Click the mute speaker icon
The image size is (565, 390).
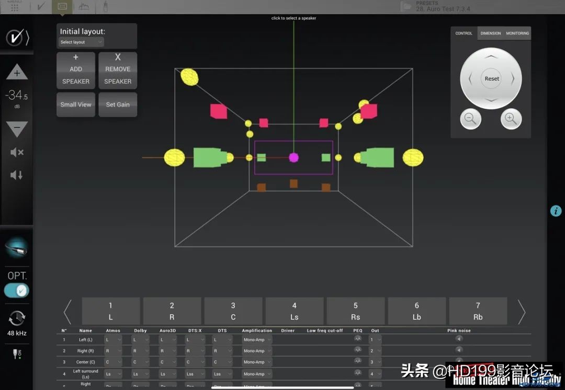click(x=17, y=152)
